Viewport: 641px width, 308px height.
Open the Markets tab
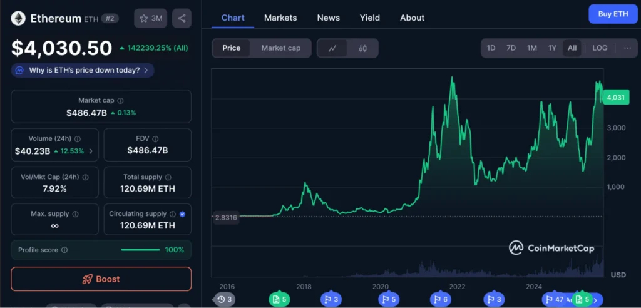pyautogui.click(x=280, y=18)
